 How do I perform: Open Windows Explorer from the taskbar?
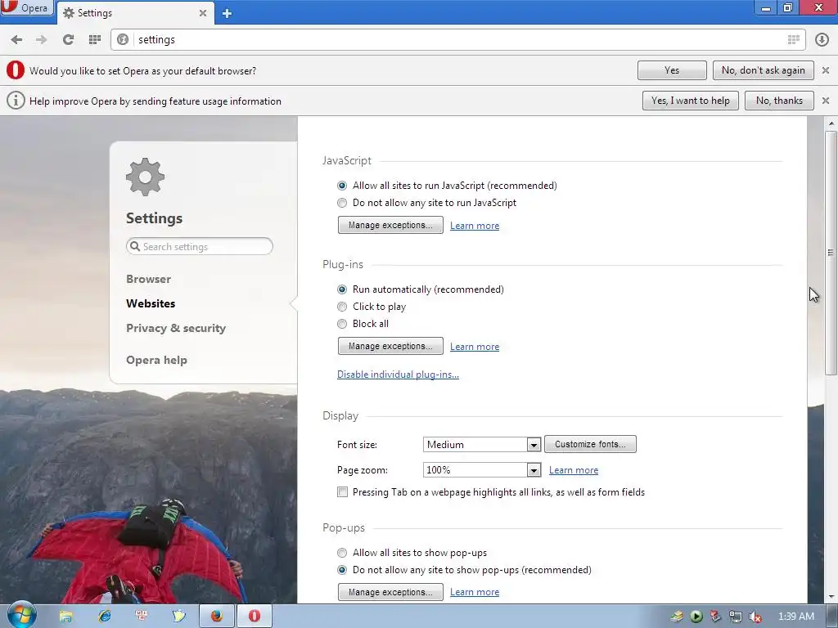[x=65, y=617]
